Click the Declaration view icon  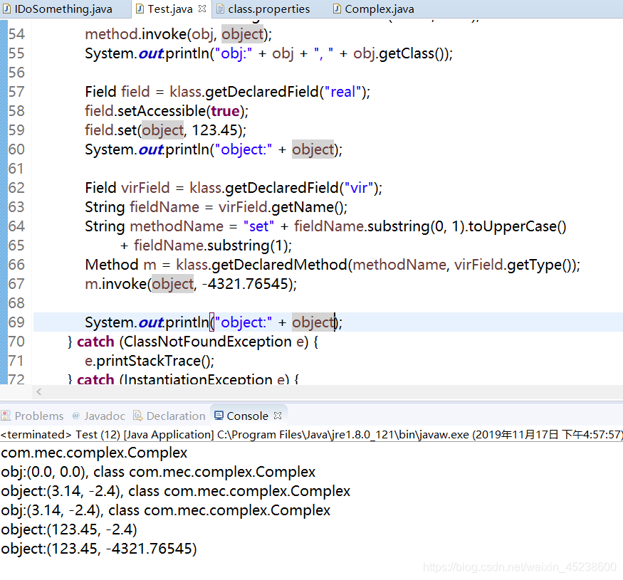point(138,416)
